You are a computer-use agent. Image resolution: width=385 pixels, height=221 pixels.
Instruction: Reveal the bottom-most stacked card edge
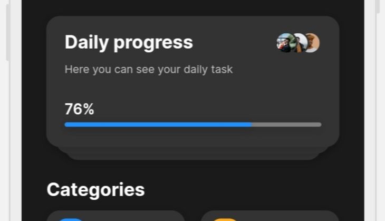(x=192, y=157)
